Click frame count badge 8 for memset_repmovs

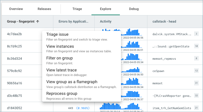(196, 58)
